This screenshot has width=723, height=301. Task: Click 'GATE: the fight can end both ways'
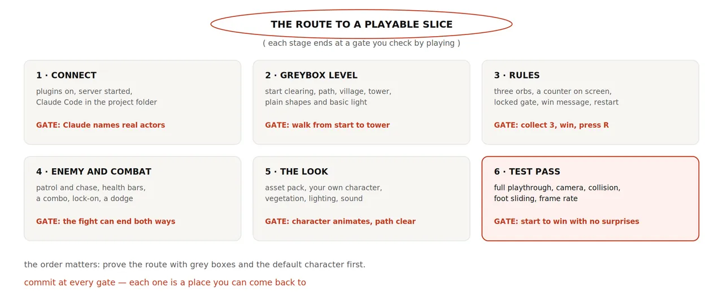tap(106, 221)
